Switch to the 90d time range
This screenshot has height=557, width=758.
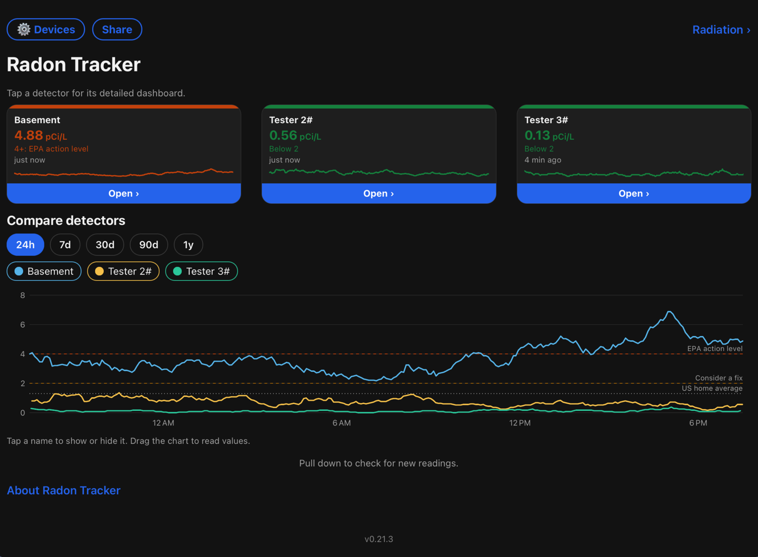click(149, 245)
